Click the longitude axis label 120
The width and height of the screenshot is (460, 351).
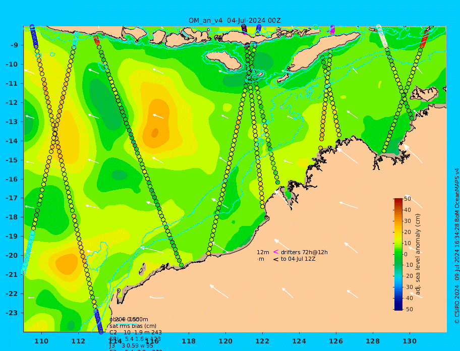click(x=225, y=341)
